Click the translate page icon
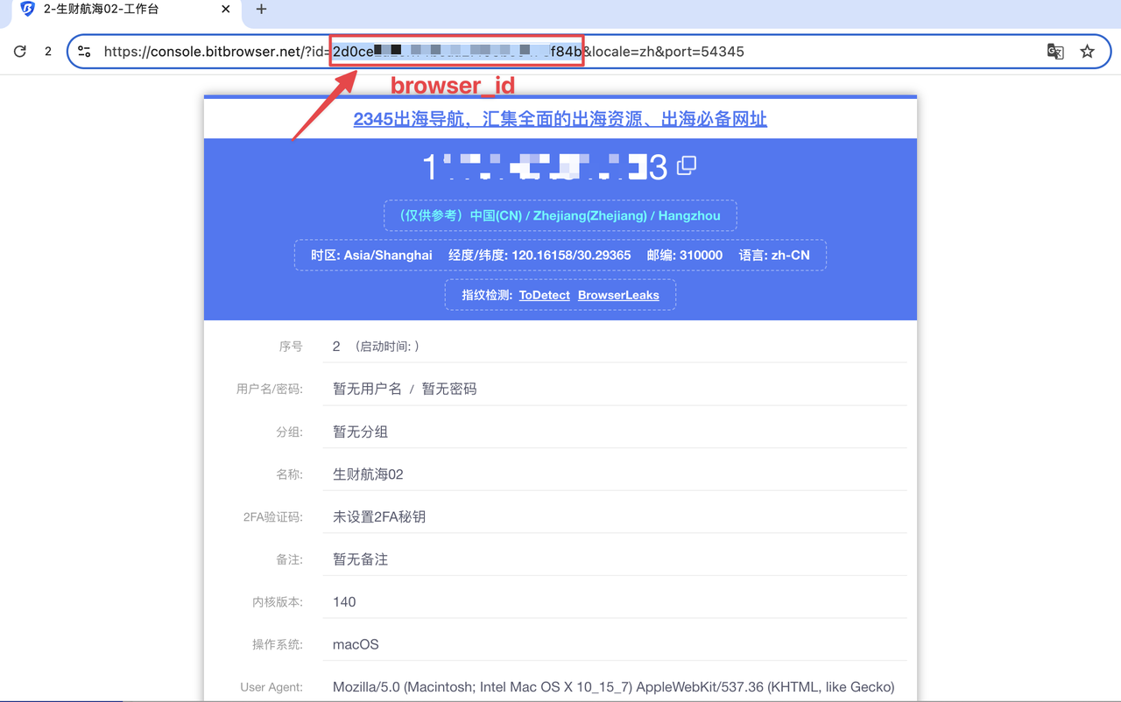 click(1055, 52)
